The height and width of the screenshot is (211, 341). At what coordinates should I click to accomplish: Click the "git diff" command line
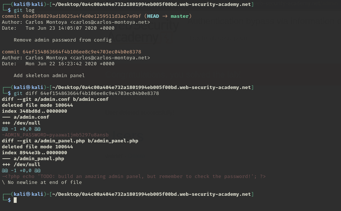pyautogui.click(x=86, y=93)
